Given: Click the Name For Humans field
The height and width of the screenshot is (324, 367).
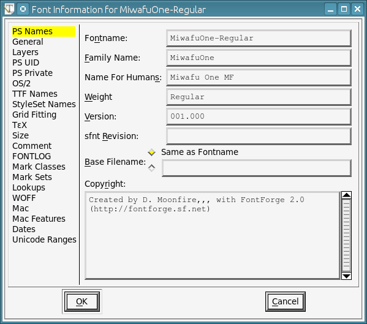Looking at the screenshot, I should (259, 77).
